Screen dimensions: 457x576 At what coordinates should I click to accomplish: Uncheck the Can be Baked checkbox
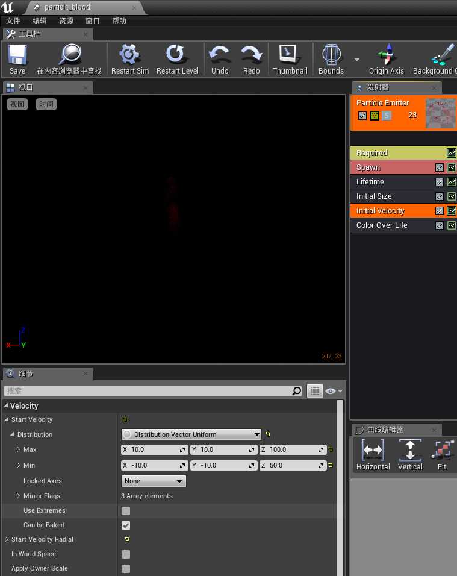coord(125,525)
